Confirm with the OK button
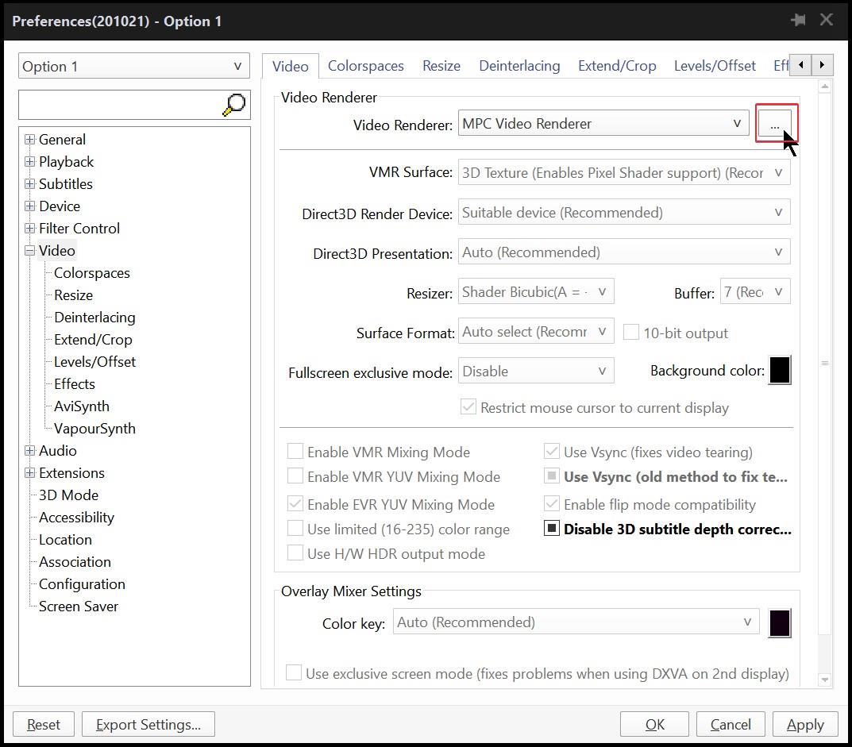The image size is (852, 747). (x=655, y=724)
